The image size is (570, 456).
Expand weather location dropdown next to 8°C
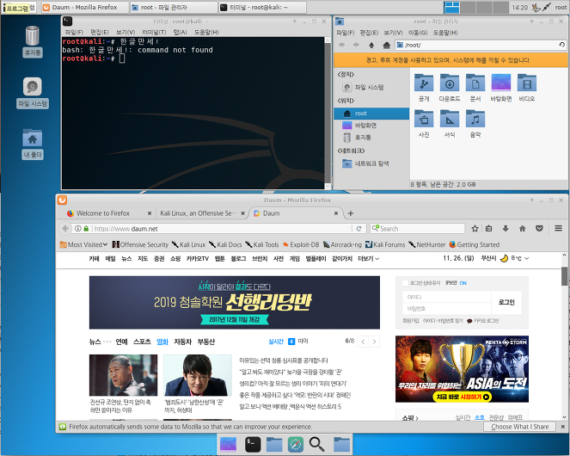[526, 258]
